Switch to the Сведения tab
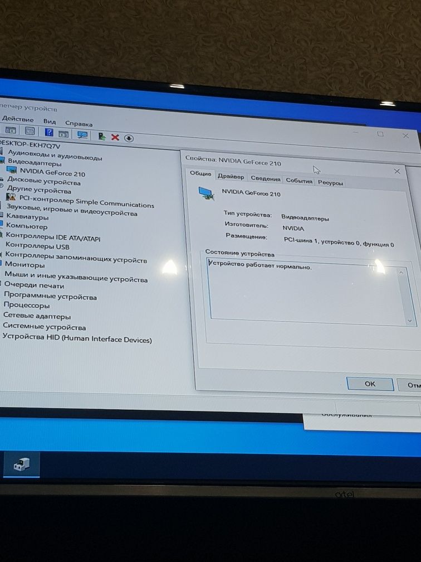The height and width of the screenshot is (562, 421). pos(265,178)
